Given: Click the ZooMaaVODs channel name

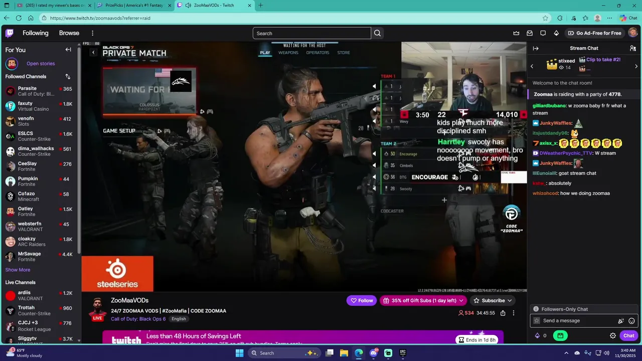Looking at the screenshot, I should [x=129, y=300].
